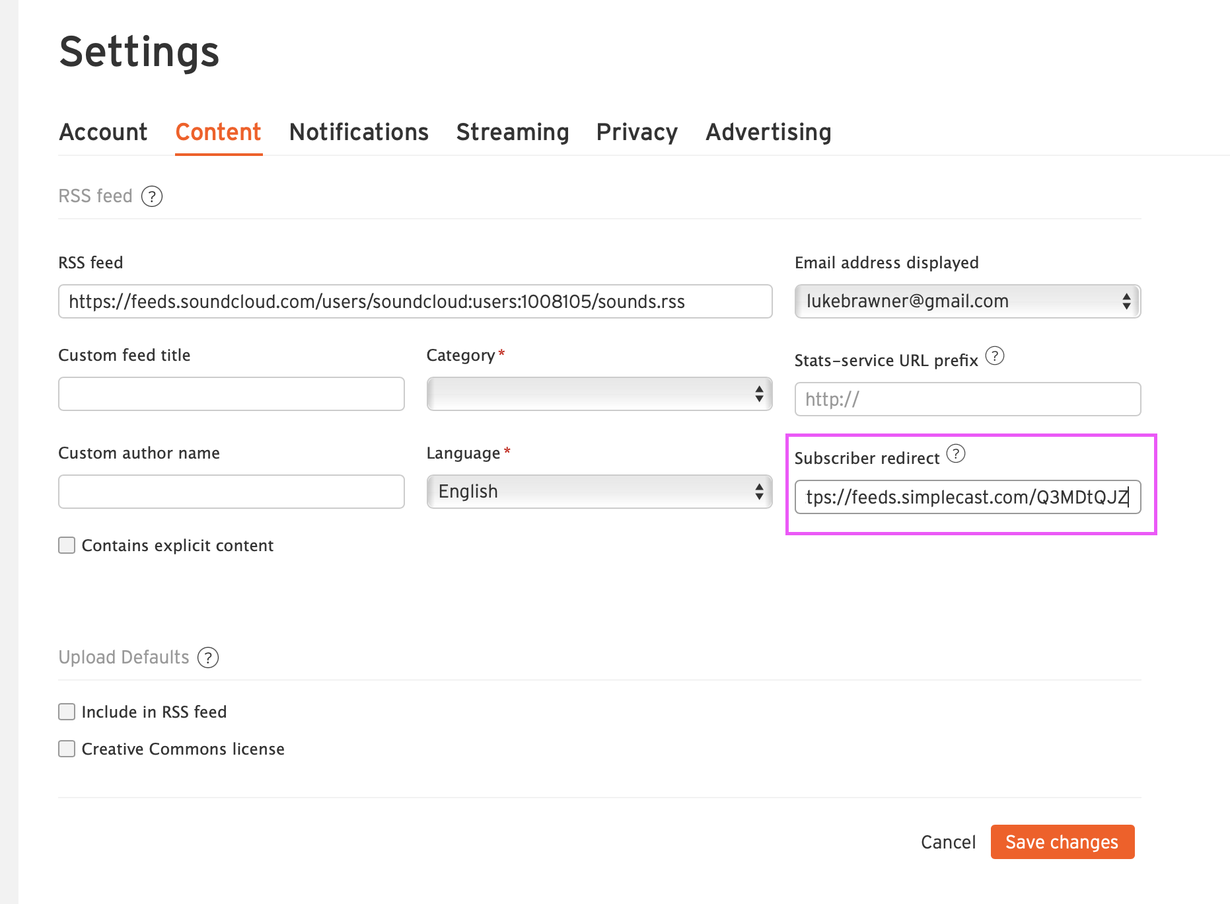This screenshot has height=904, width=1230.
Task: Open the Language dropdown showing English
Action: 599,492
